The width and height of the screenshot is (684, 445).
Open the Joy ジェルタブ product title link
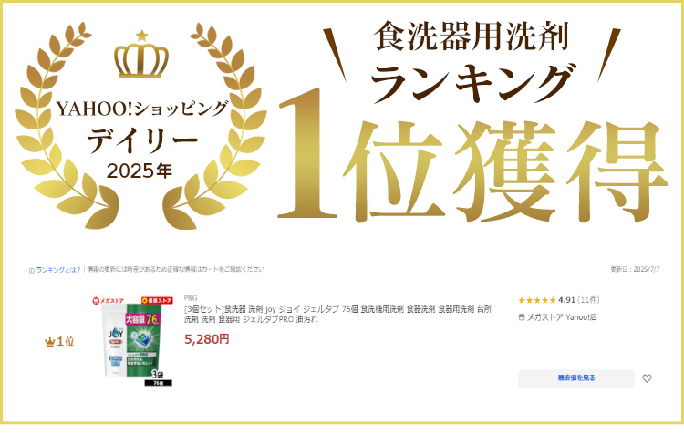coord(337,314)
